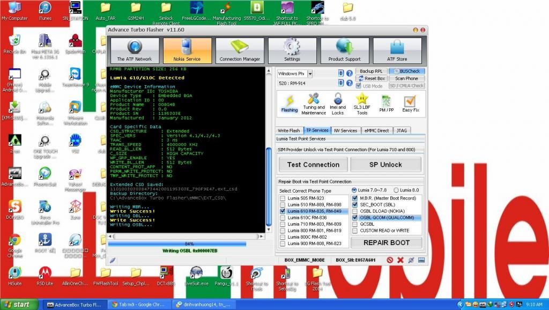This screenshot has height=310, width=549.
Task: Click the red stop icon in status bar
Action: [390, 260]
